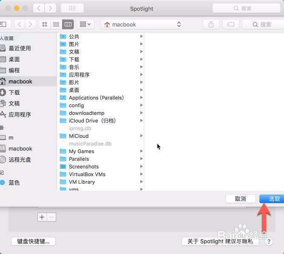This screenshot has height=254, width=284.
Task: Expand the config folder arrow
Action: tap(142, 105)
